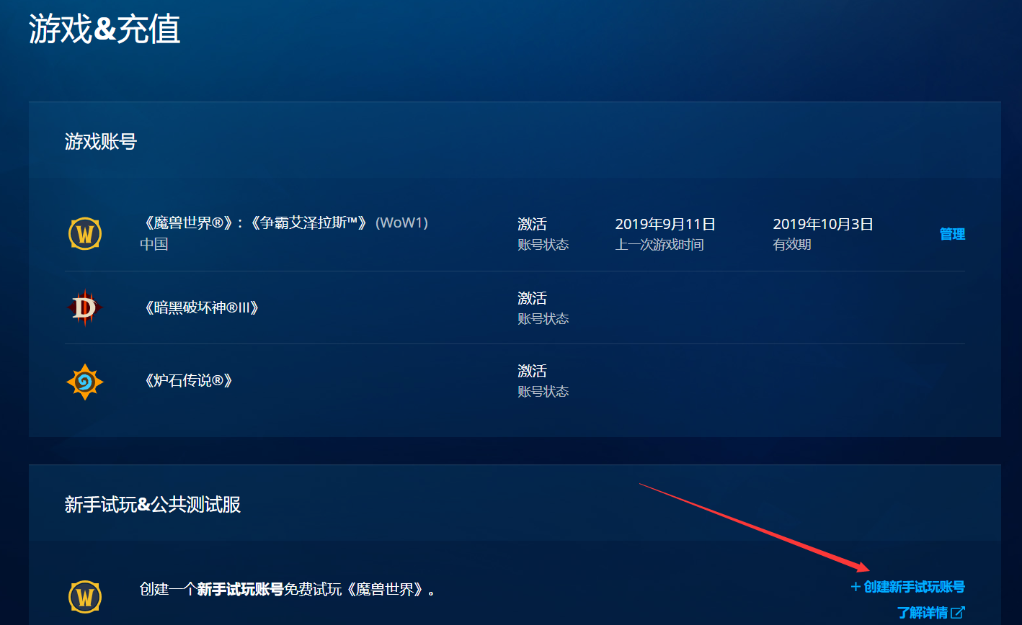Click the 2019年9月11日 last played date
Screen dimensions: 1022x625
tap(665, 224)
